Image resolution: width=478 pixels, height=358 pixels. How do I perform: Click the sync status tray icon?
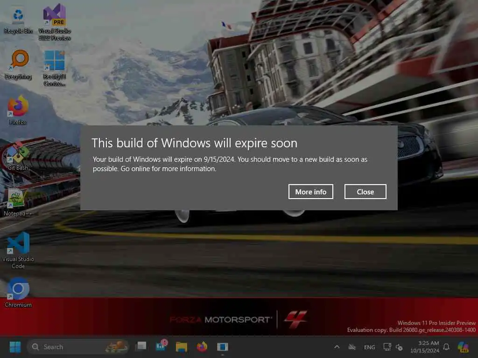(399, 347)
